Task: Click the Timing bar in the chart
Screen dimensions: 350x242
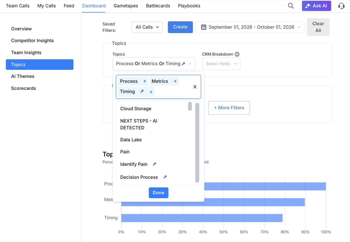Action: point(202,218)
